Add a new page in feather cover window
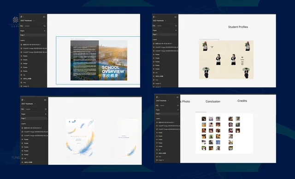Image resolution: width=295 pixels, height=179 pixels. point(46,114)
